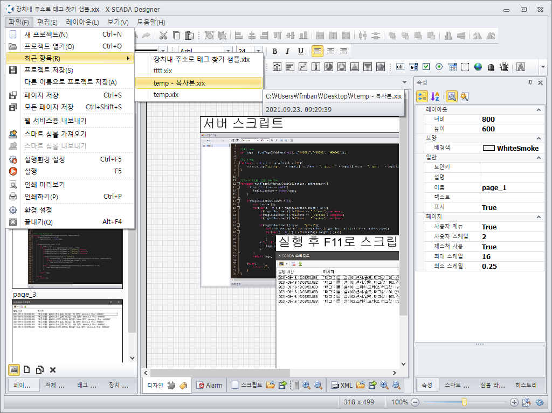Click the Cut scissors icon
The width and height of the screenshot is (552, 413).
click(163, 36)
